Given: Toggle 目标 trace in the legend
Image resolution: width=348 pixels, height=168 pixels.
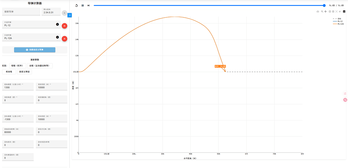Looking at the screenshot, I should coord(339,18).
